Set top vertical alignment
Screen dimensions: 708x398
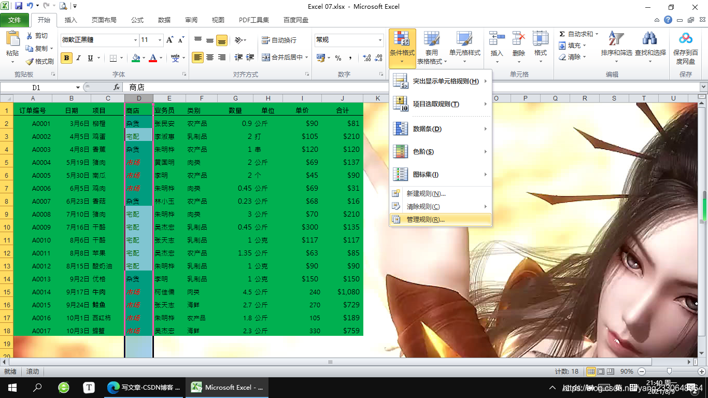tap(198, 40)
